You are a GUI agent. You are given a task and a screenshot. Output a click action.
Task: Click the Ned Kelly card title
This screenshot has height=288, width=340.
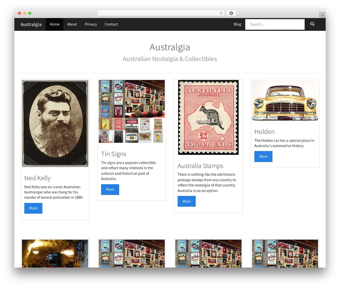[x=37, y=178]
